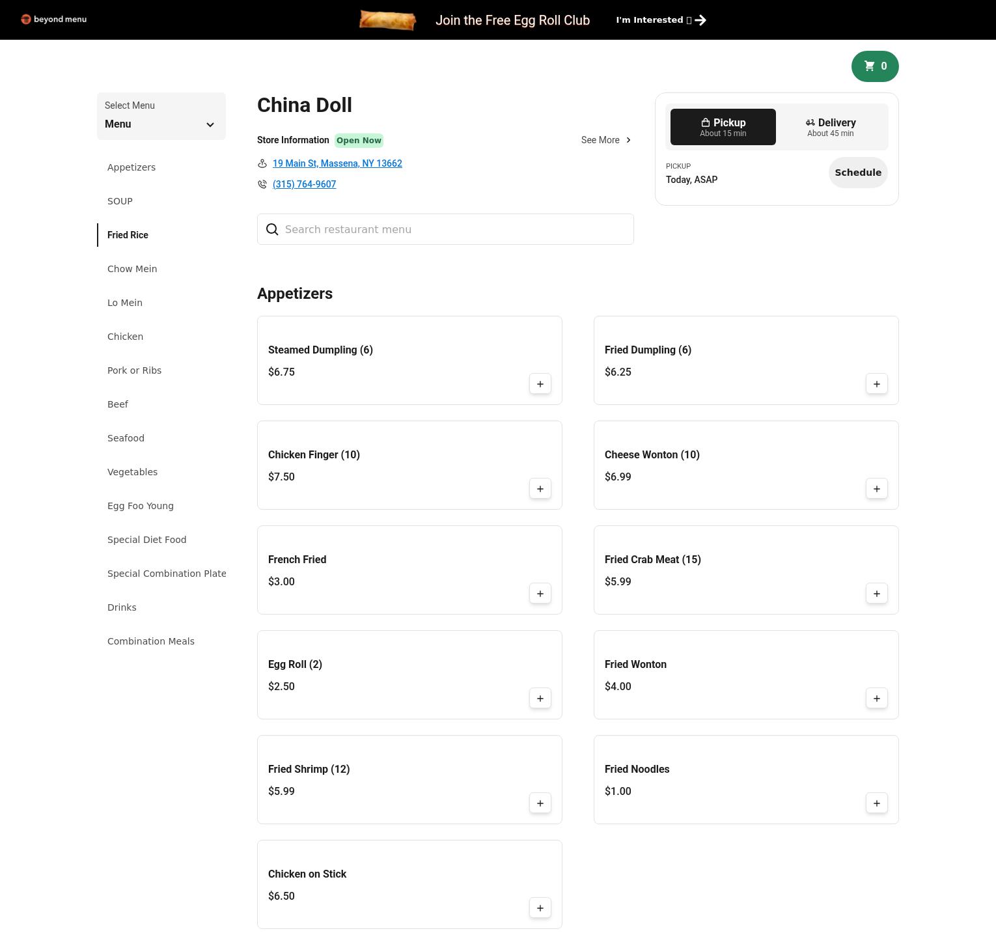Screen dimensions: 996x944
Task: Click the Beyond Menu logo
Action: pos(53,20)
